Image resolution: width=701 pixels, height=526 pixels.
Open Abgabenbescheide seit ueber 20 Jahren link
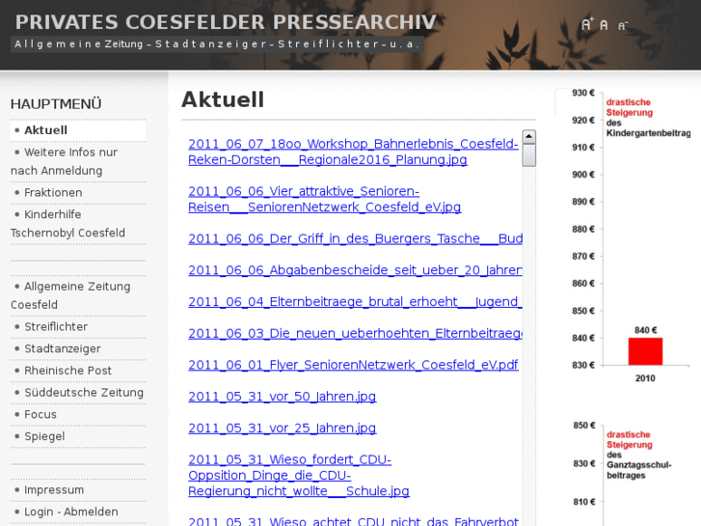click(x=355, y=270)
